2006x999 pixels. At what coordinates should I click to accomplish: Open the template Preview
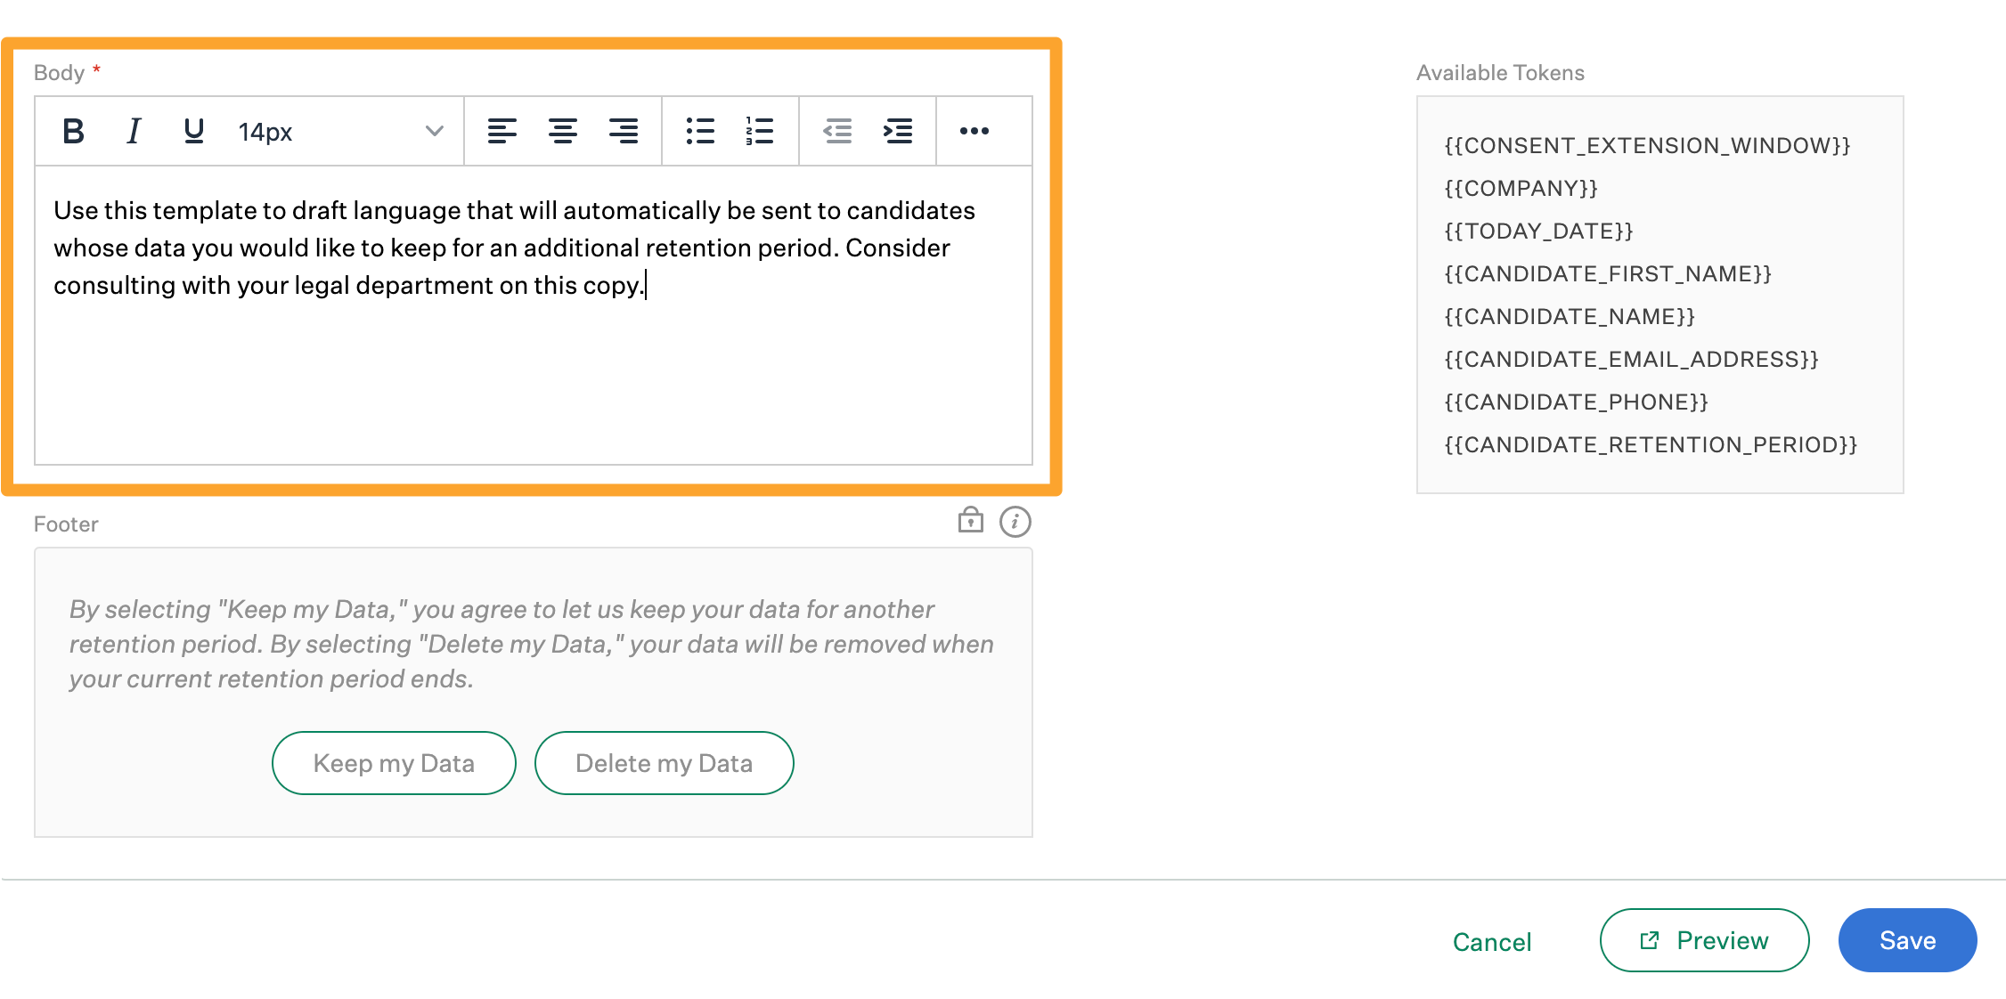pos(1703,939)
